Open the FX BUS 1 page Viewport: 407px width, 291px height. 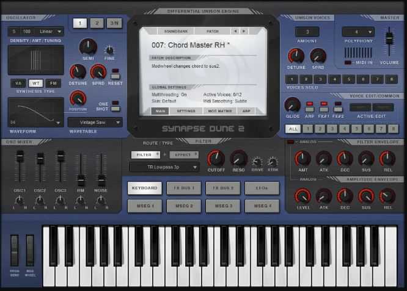[x=184, y=188]
